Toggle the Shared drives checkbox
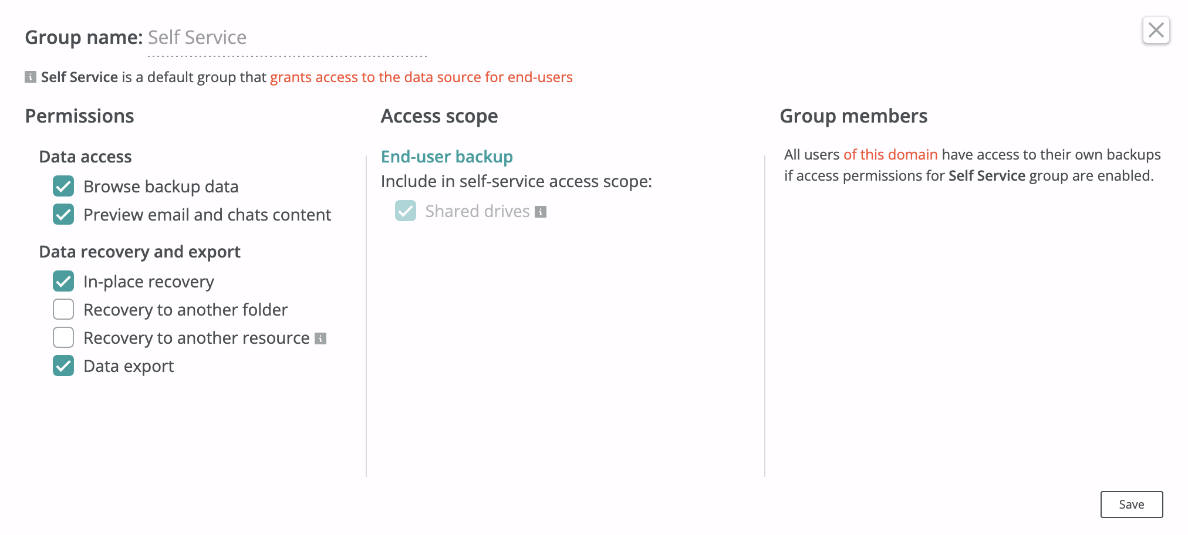This screenshot has width=1188, height=535. [x=406, y=211]
